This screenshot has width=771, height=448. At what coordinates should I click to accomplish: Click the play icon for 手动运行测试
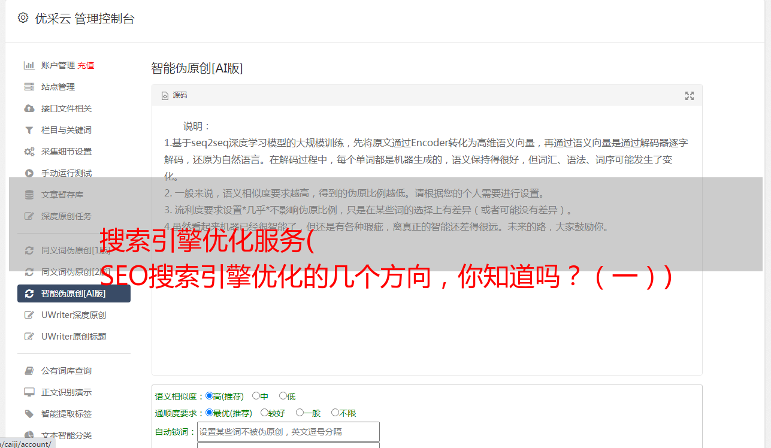(29, 173)
